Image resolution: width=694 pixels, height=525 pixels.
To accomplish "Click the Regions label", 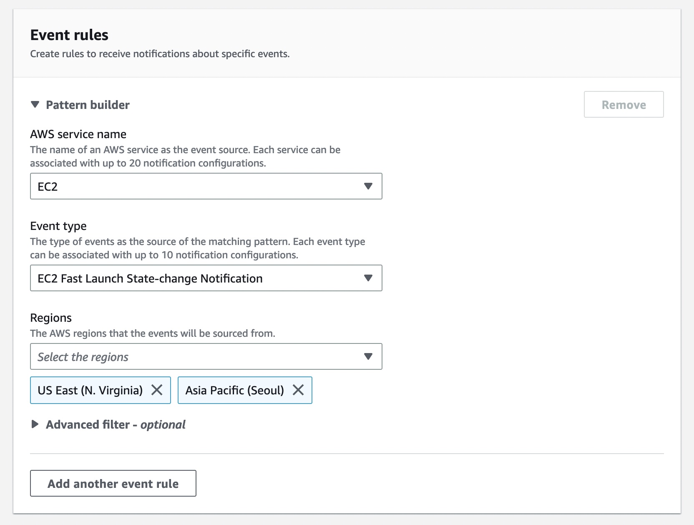I will pyautogui.click(x=51, y=318).
